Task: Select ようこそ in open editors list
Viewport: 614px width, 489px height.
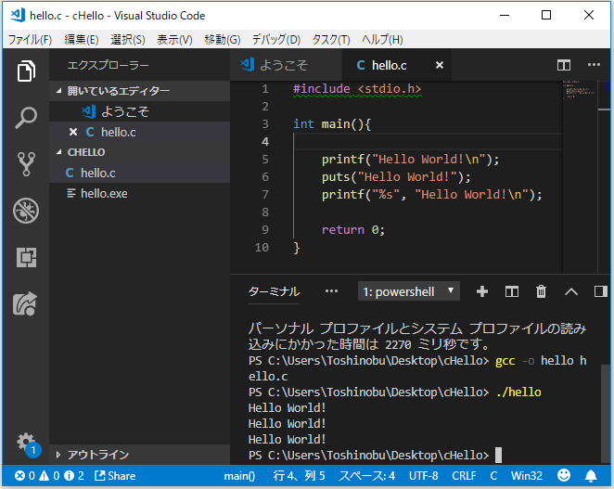Action: coord(139,111)
